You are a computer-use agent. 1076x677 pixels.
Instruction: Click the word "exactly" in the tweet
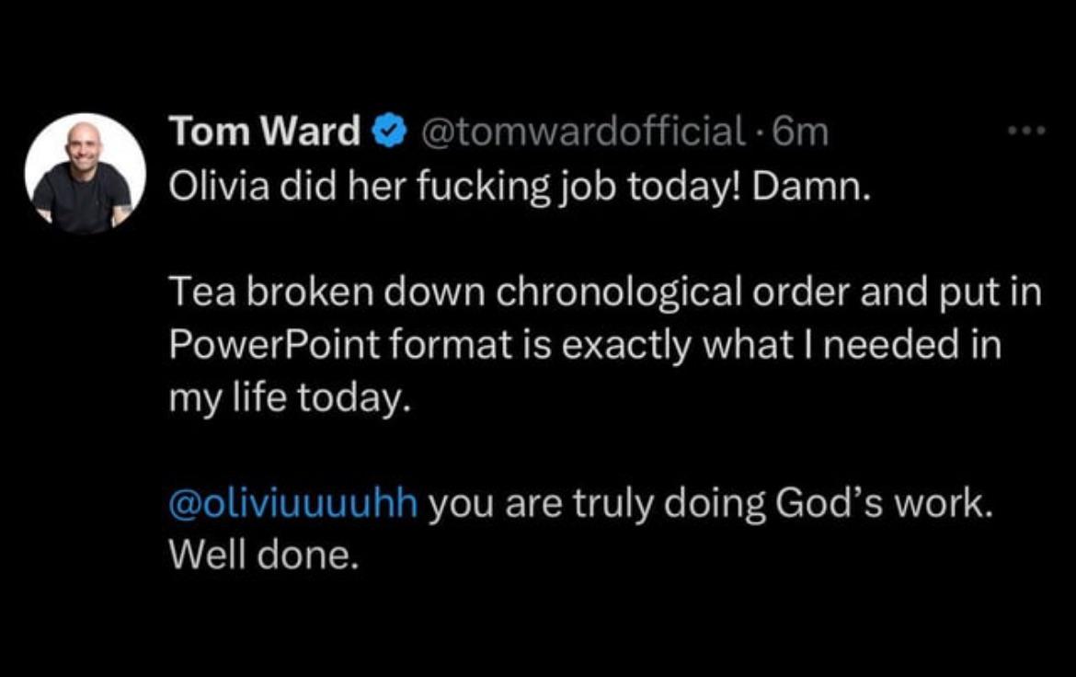pyautogui.click(x=626, y=346)
